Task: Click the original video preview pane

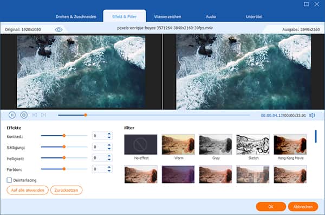Action: click(81, 72)
